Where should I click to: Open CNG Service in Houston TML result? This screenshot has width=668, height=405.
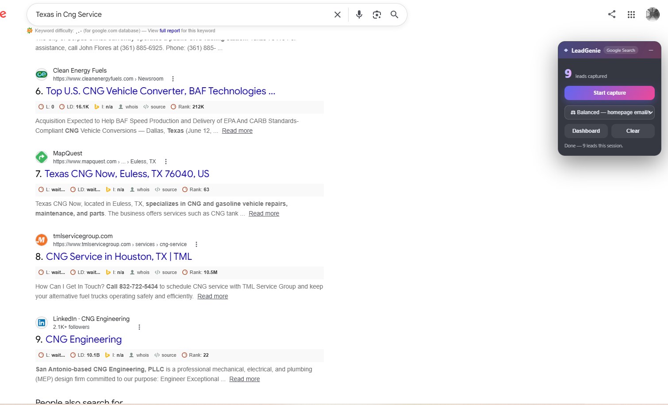119,257
